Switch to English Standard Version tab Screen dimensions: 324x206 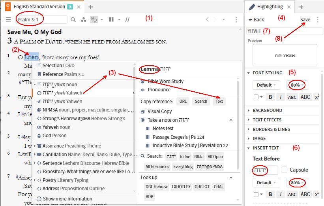(39, 7)
